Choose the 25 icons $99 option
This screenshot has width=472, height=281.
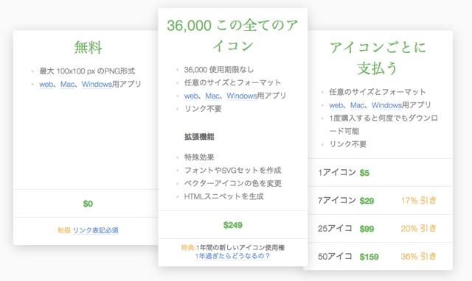pyautogui.click(x=381, y=229)
